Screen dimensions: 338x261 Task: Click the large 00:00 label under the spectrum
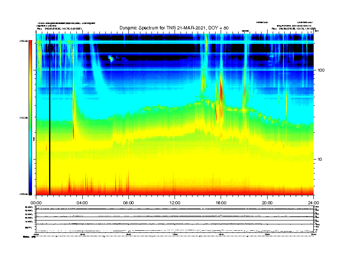coord(36,203)
